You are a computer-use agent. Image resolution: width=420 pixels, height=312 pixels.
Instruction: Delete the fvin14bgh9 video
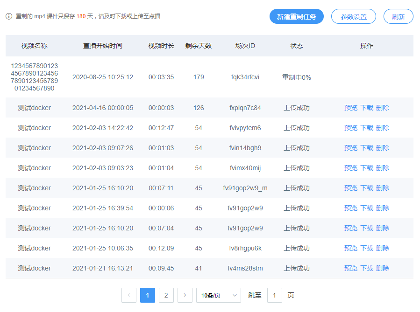[x=383, y=148]
